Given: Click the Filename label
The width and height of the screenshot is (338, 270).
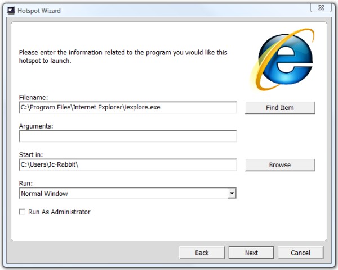Looking at the screenshot, I should (33, 97).
